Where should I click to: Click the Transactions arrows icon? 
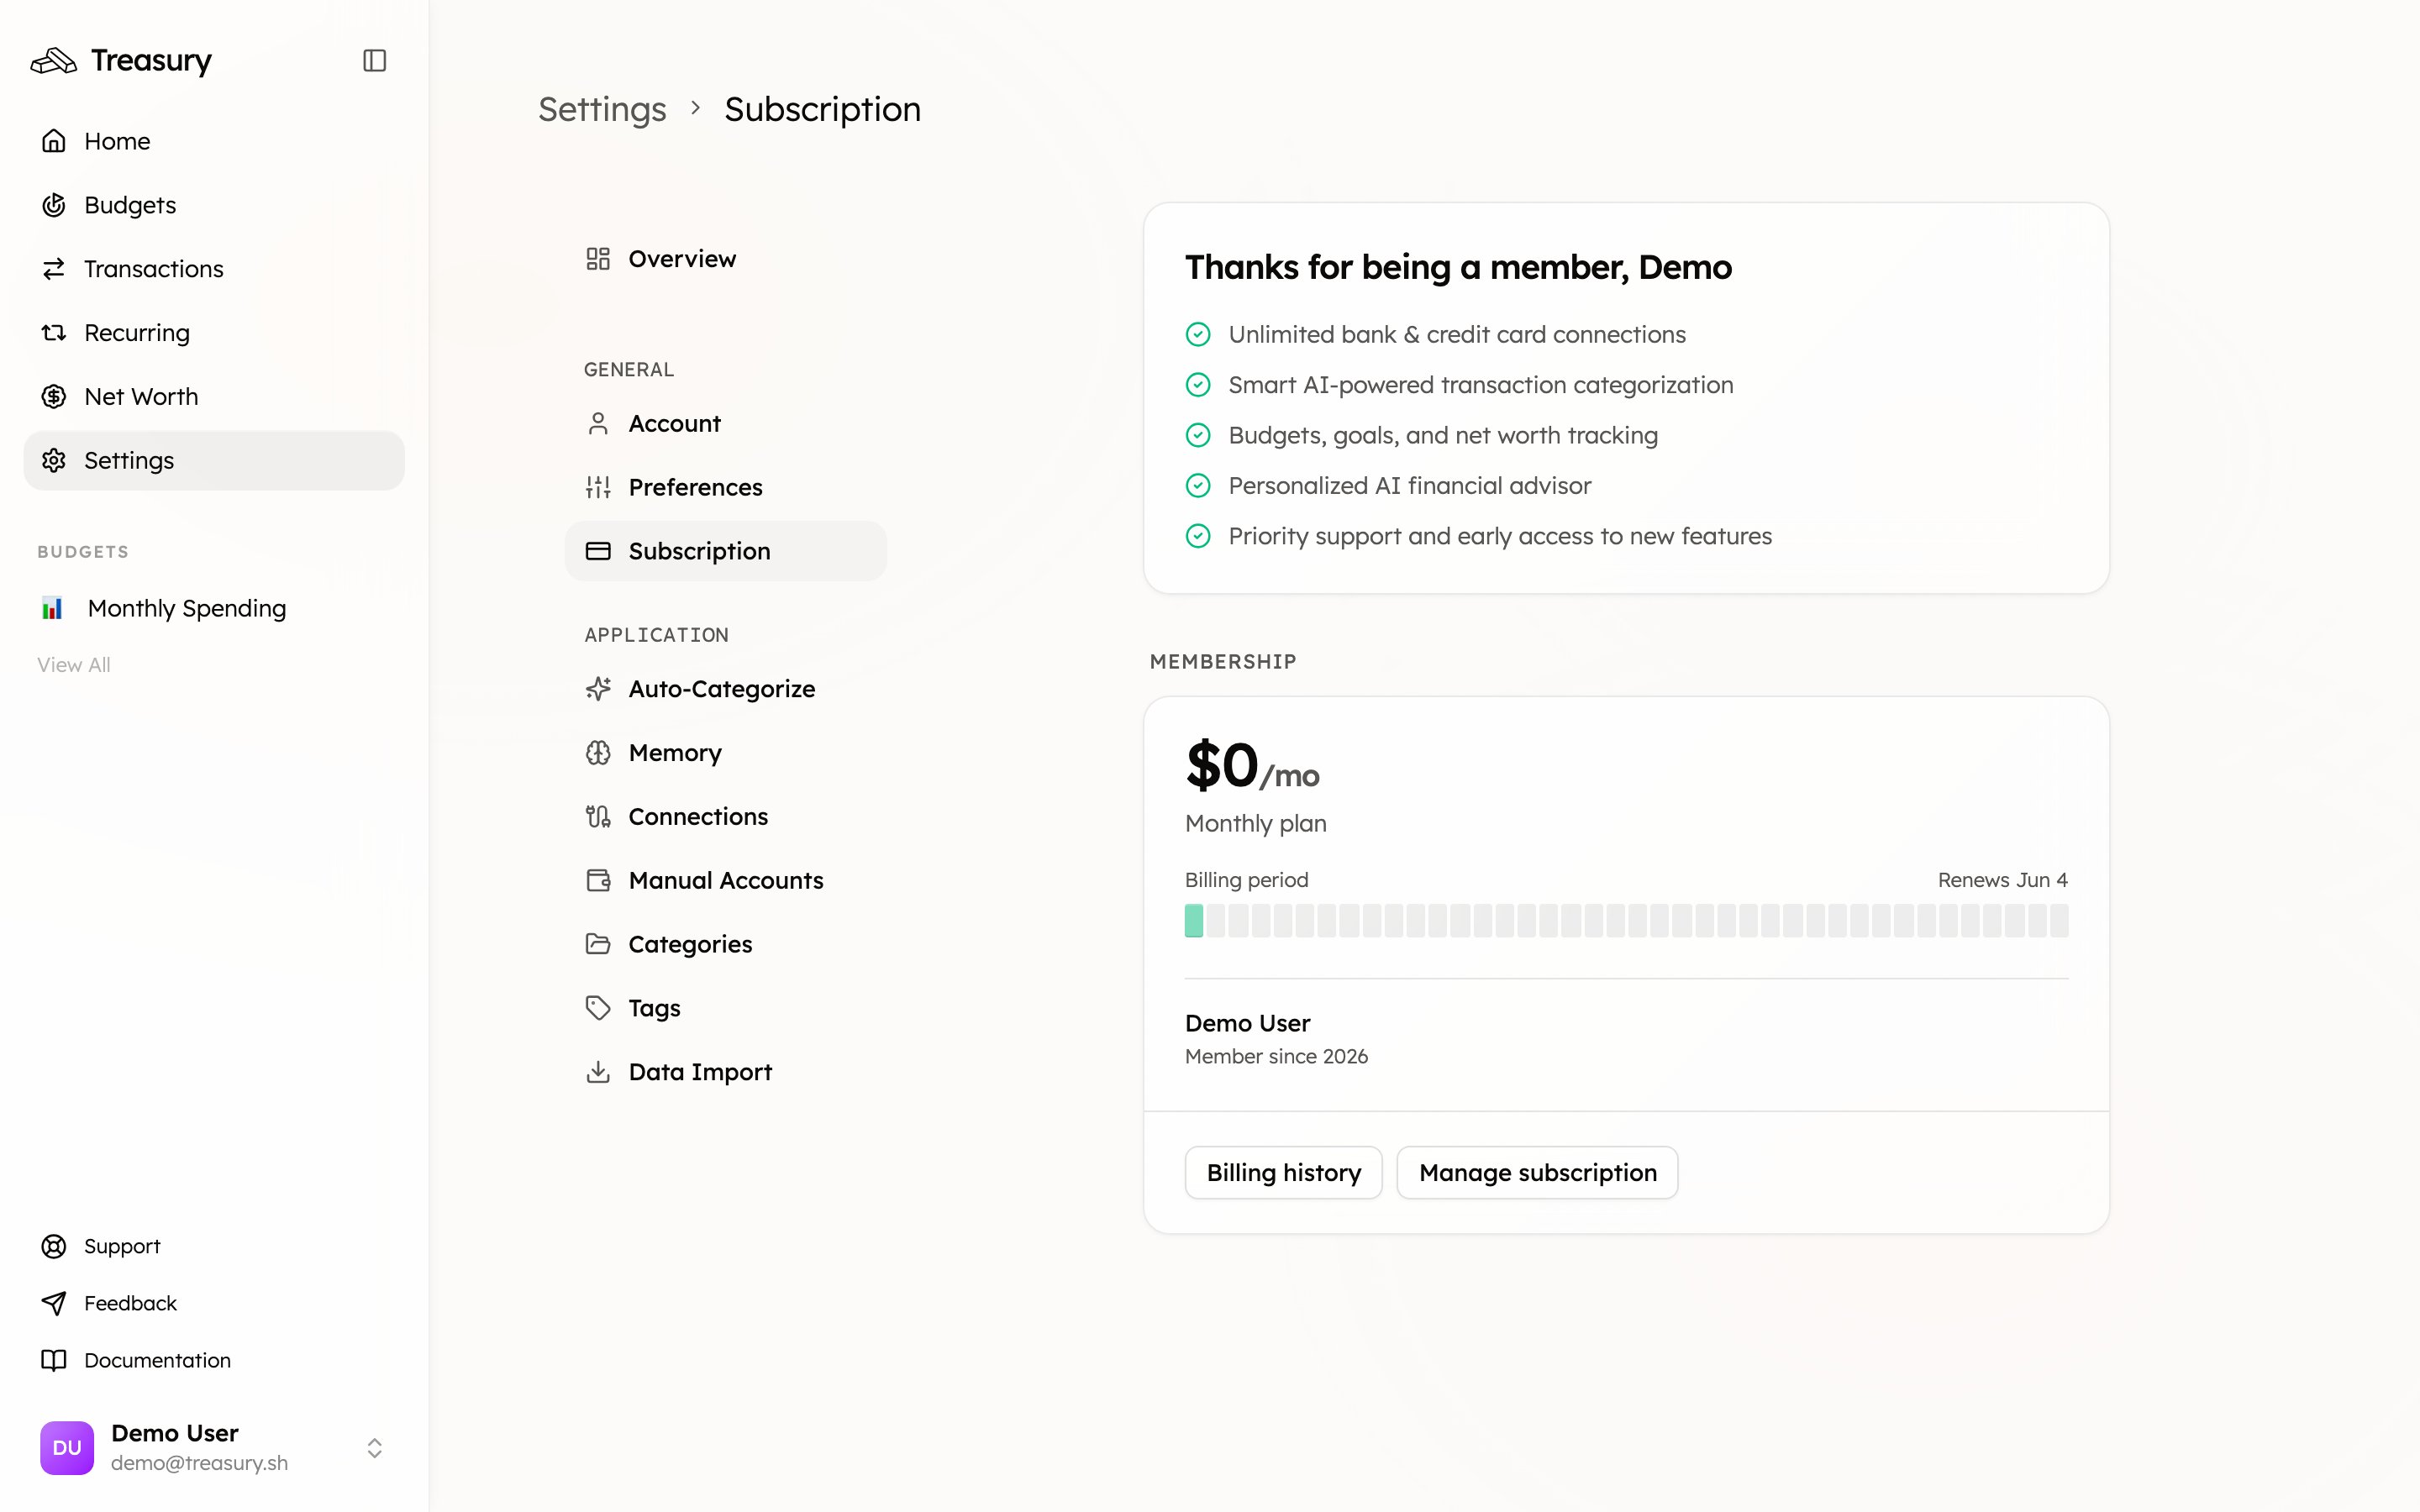click(54, 269)
